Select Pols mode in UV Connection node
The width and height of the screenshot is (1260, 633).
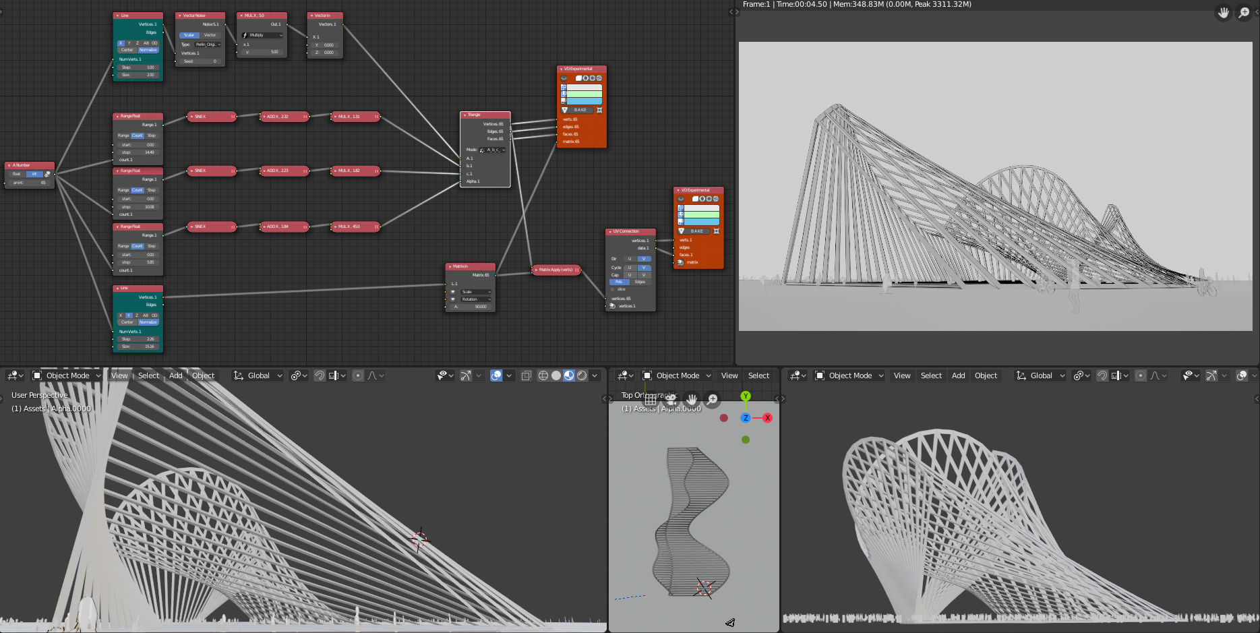point(619,282)
